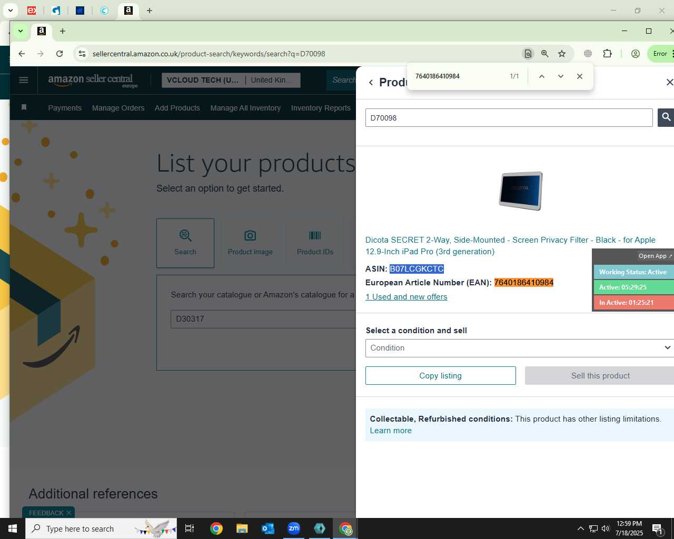The image size is (674, 539).
Task: Open Task View on the taskbar
Action: (x=190, y=528)
